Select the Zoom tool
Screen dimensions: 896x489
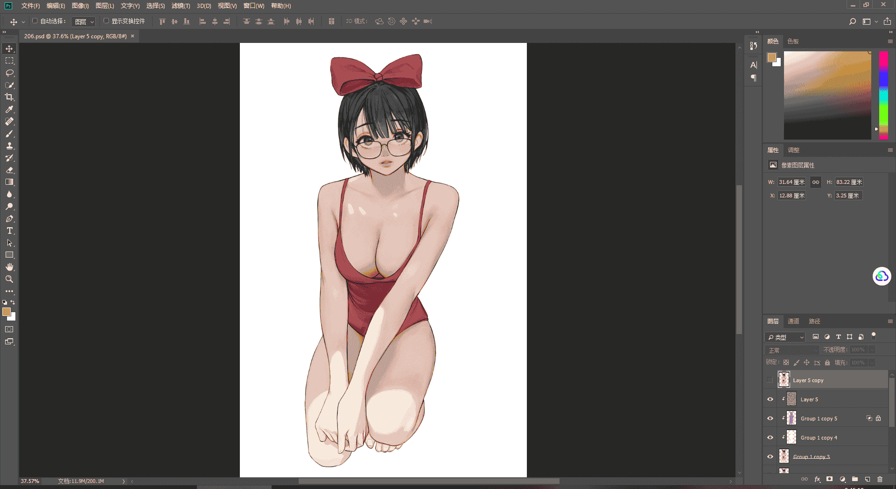click(x=9, y=279)
